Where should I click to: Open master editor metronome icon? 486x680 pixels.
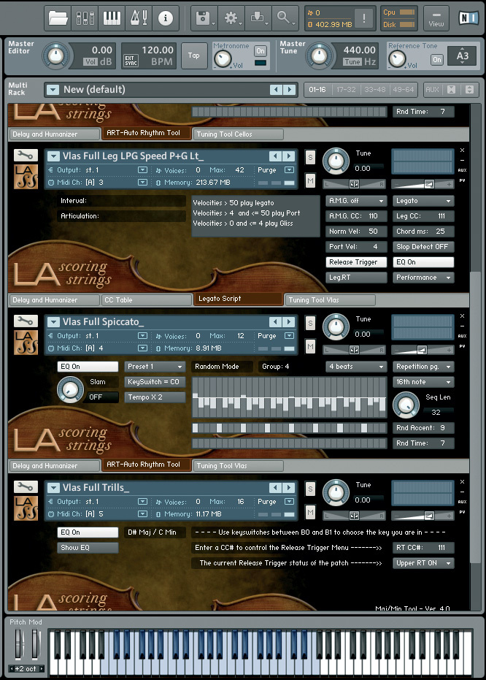[x=139, y=18]
